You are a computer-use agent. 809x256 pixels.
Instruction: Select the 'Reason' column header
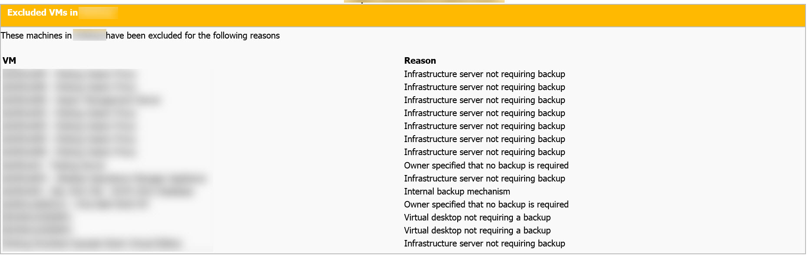tap(420, 61)
